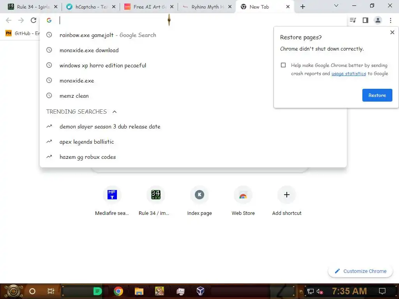Open the green notes app on the taskbar
The width and height of the screenshot is (399, 299).
pyautogui.click(x=97, y=291)
